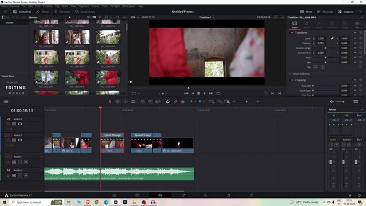Toggle Video 2 track lock
Screen dimensions: 366x206
coord(8,124)
